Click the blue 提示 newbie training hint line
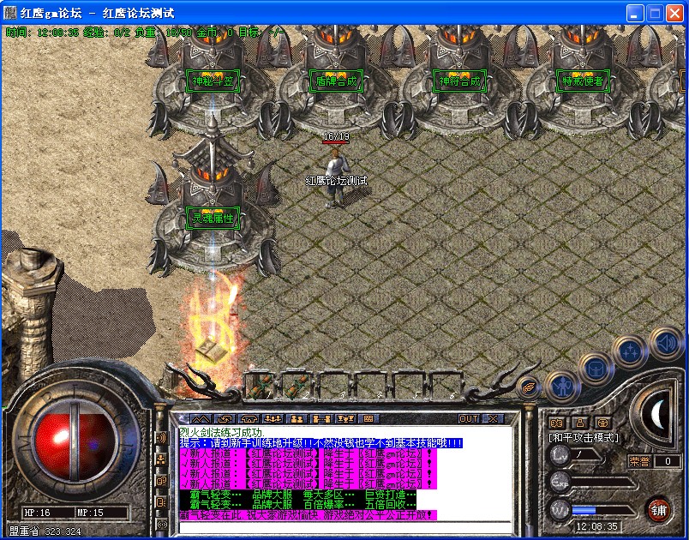Screen dimensions: 689x540 [321, 443]
